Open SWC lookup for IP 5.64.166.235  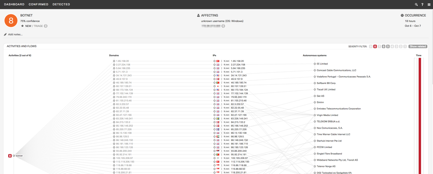[226, 68]
